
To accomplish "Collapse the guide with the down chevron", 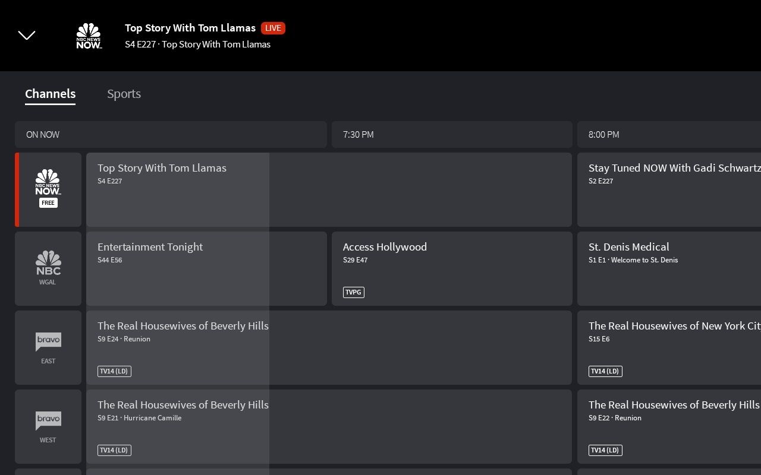I will pos(27,36).
